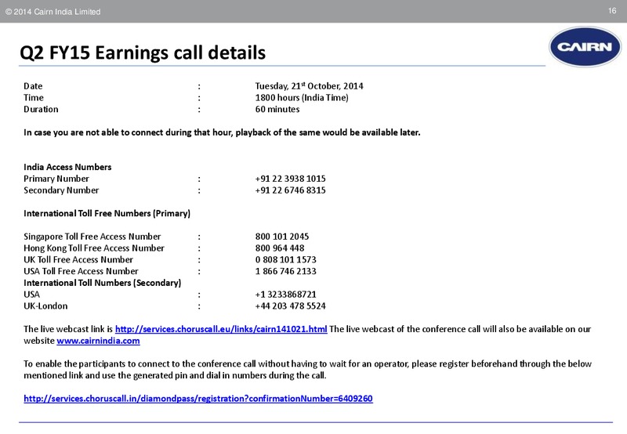627x434 pixels.
Task: Click the text 'The live webcast link is'
Action: [x=68, y=329]
